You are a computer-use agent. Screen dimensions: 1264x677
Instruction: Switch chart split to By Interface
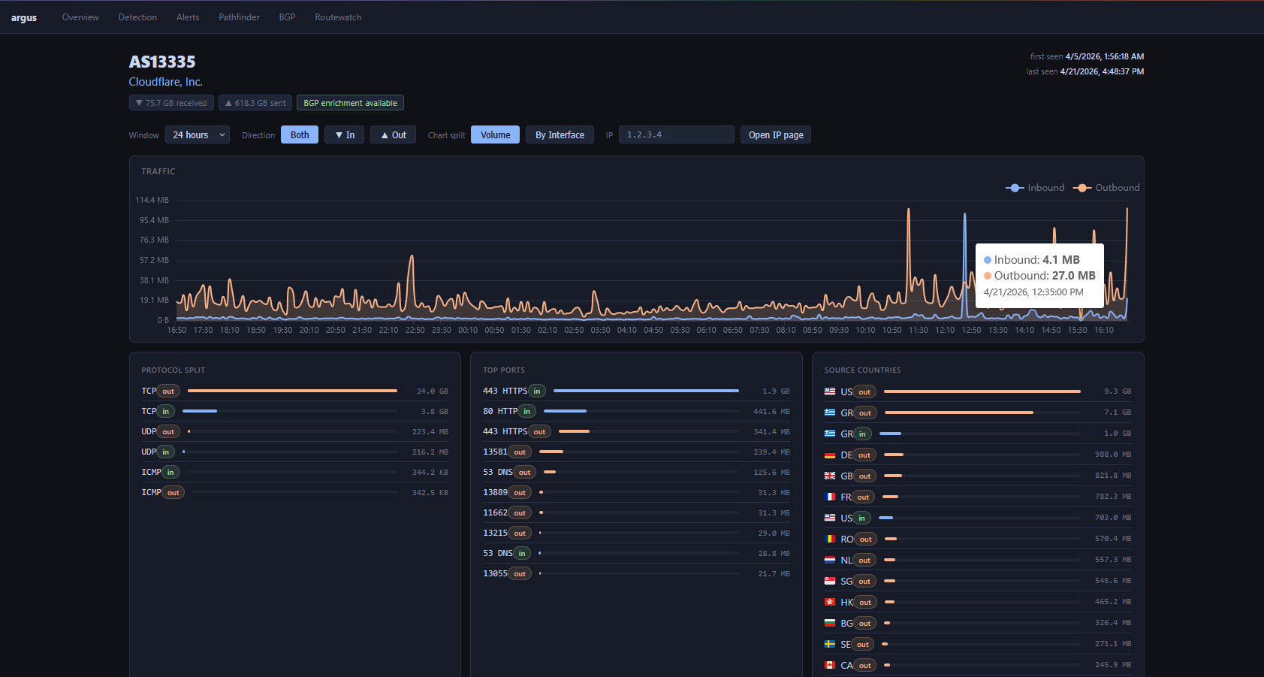click(560, 135)
